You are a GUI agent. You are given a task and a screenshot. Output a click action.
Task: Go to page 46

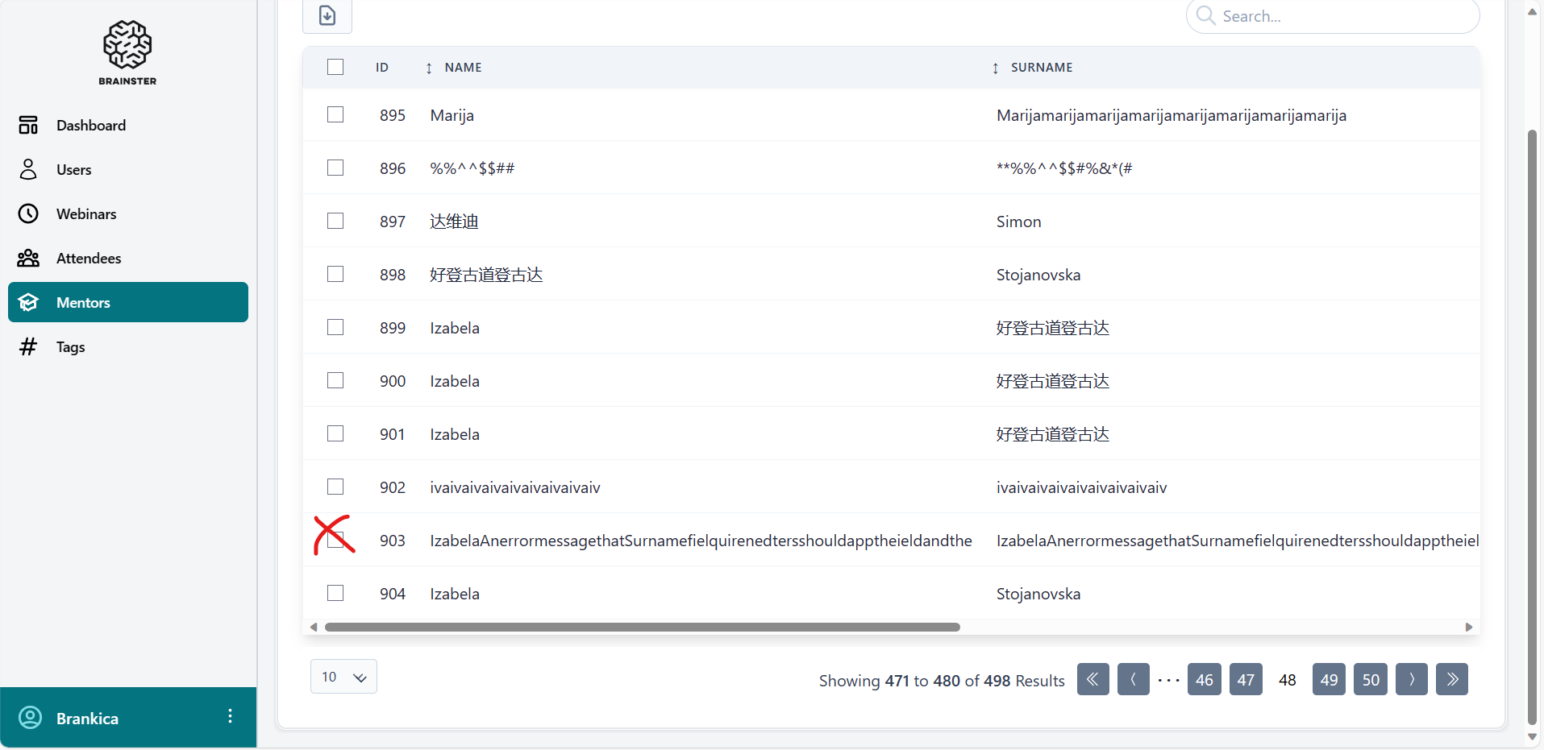1204,679
